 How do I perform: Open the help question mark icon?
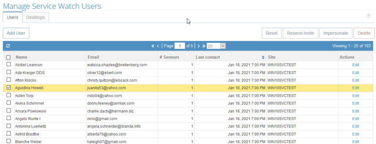click(368, 16)
